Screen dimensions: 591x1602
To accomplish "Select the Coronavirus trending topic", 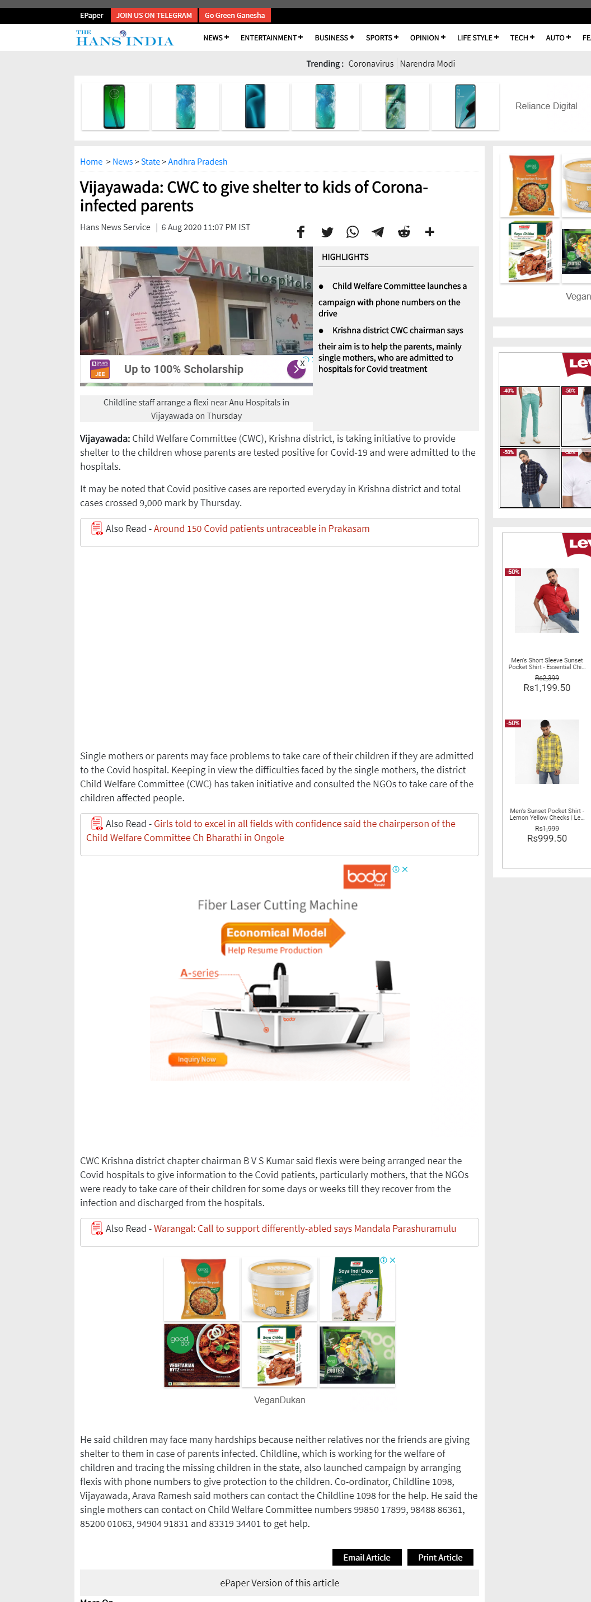I will (x=371, y=63).
